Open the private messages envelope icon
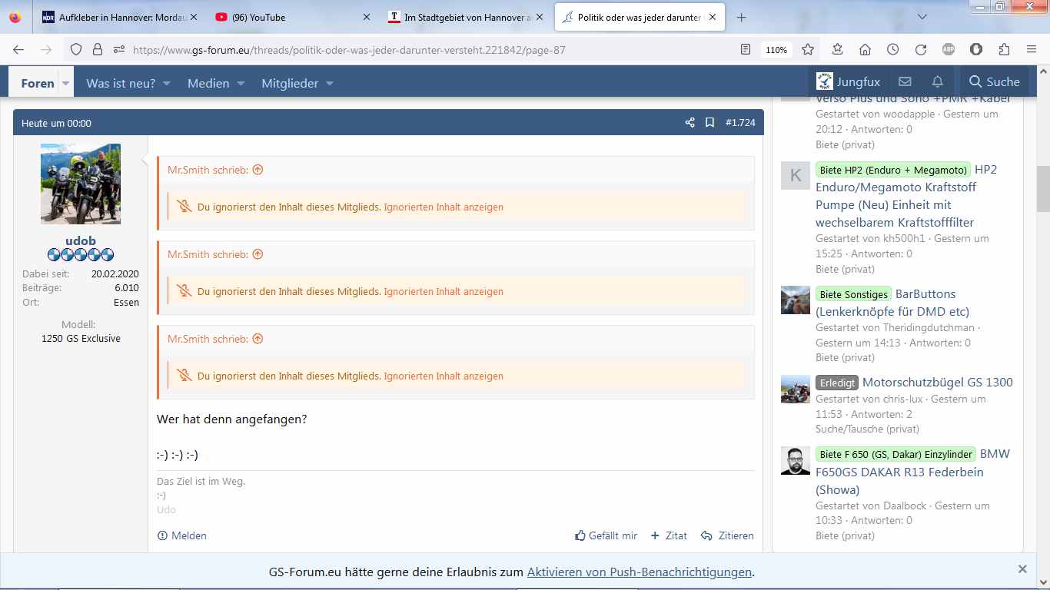The height and width of the screenshot is (590, 1050). (905, 82)
